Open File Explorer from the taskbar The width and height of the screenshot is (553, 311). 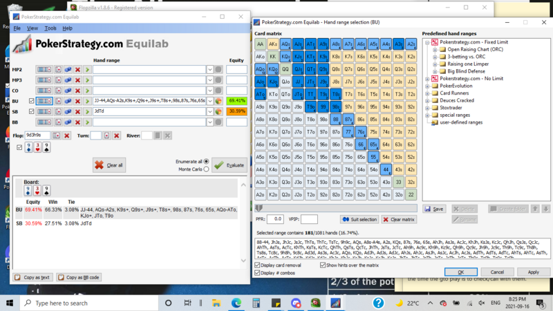tap(216, 303)
